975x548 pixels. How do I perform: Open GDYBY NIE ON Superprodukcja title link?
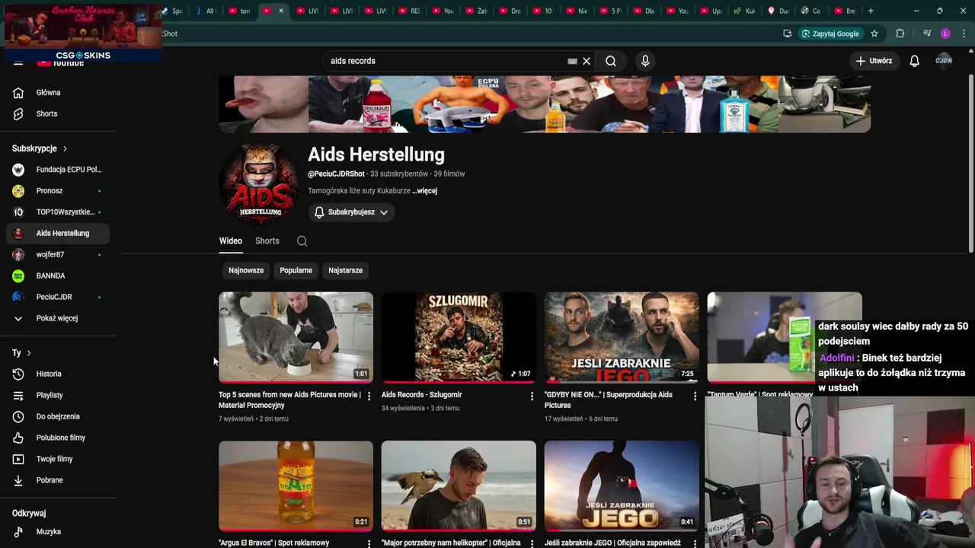click(x=609, y=400)
